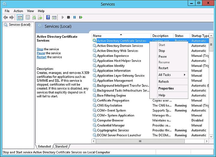Click the Stop the service link
216x157 pixels.
coord(40,49)
